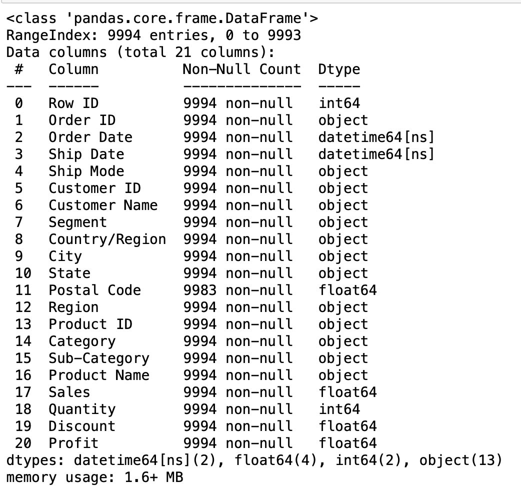Click the 'memory usage: 1.6+ MB' text
The width and height of the screenshot is (521, 486).
(x=94, y=477)
